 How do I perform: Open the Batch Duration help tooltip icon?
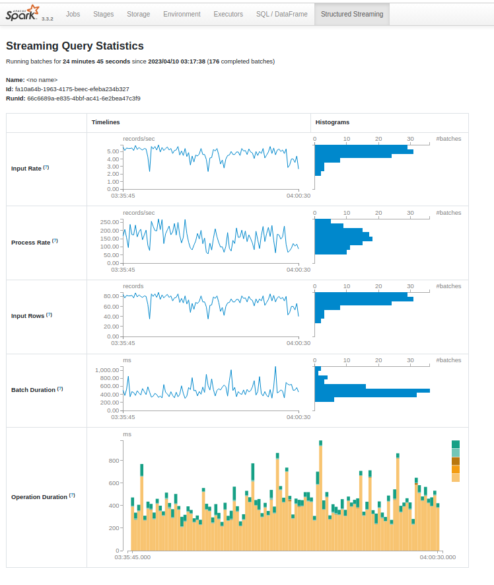pyautogui.click(x=60, y=389)
